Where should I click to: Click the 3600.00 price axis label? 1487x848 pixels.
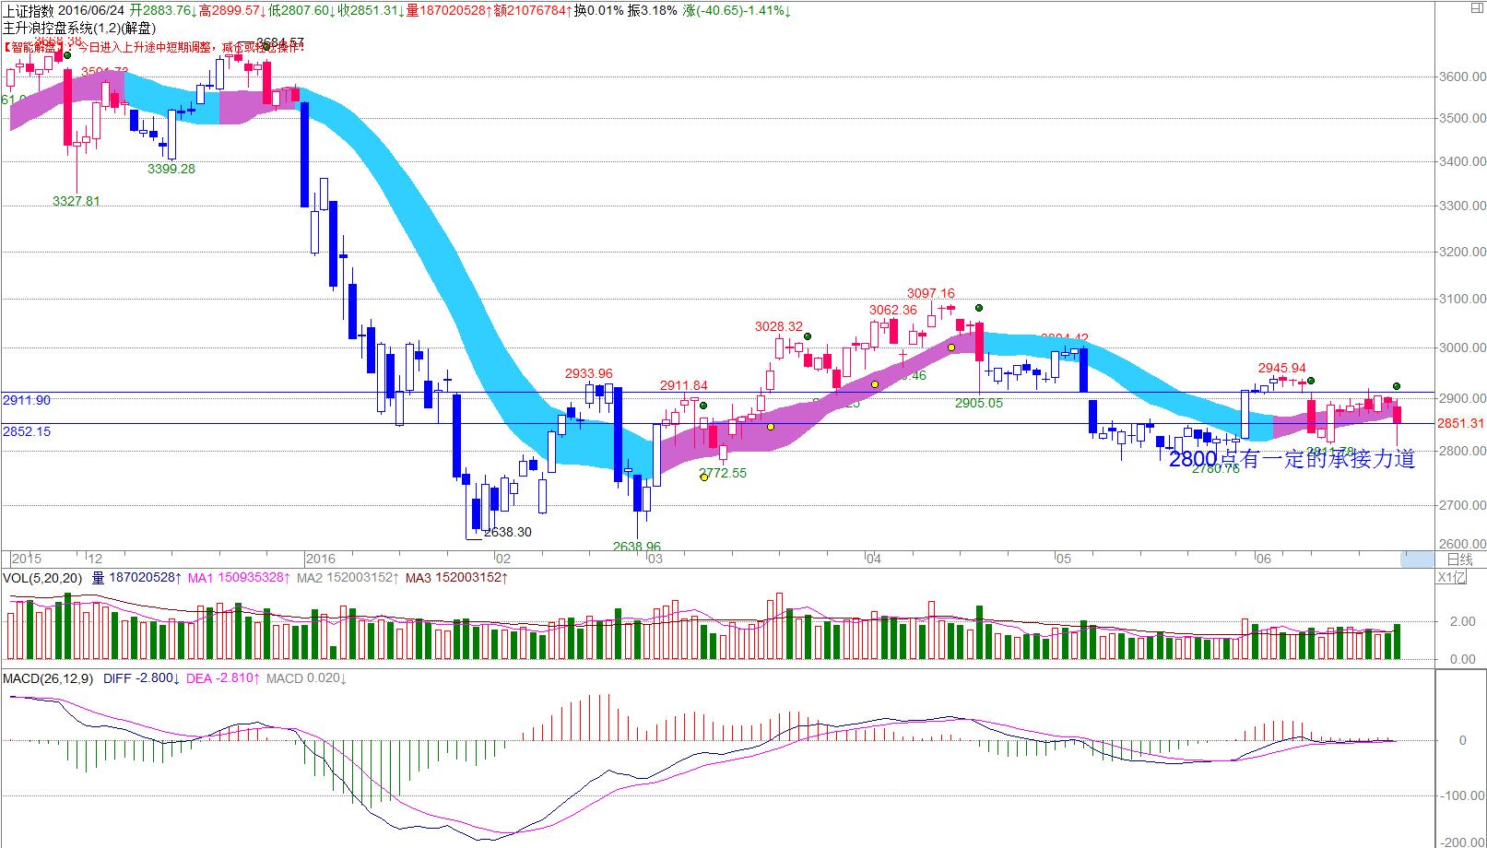pyautogui.click(x=1462, y=77)
